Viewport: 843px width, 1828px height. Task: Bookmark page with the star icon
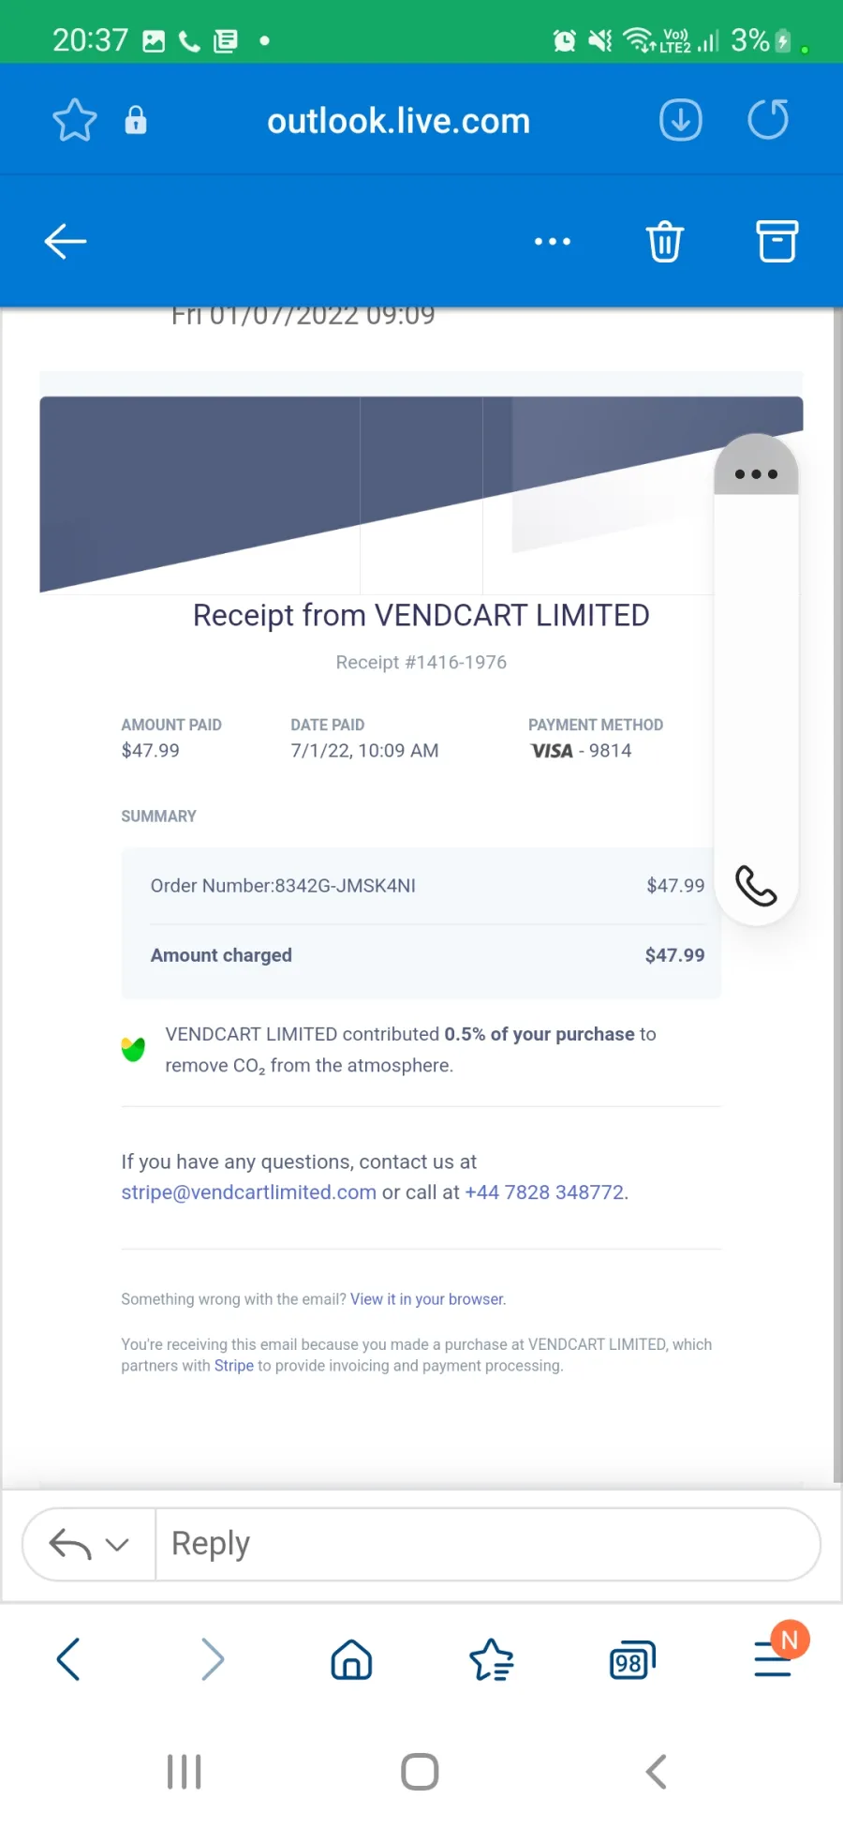coord(74,120)
